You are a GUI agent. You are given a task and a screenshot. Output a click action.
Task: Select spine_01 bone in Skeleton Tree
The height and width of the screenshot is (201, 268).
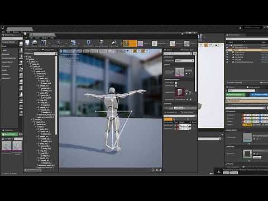34,62
